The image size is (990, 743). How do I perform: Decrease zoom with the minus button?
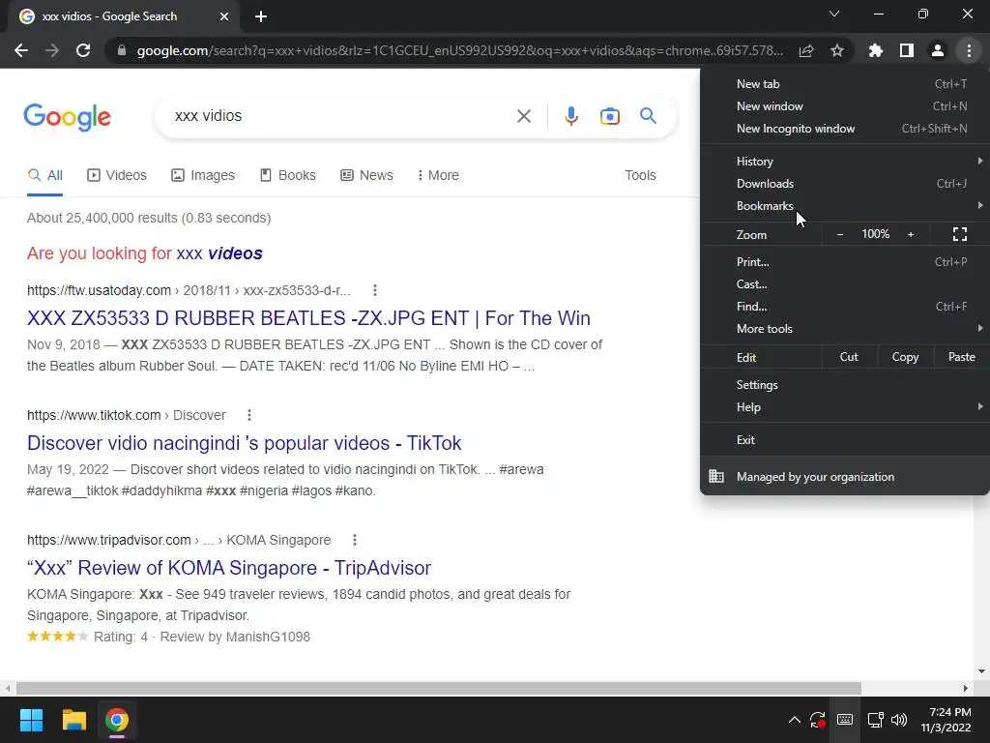tap(840, 234)
